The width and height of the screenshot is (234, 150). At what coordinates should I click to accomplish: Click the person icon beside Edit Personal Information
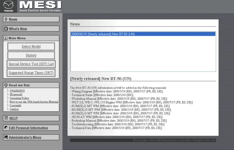coord(6,128)
